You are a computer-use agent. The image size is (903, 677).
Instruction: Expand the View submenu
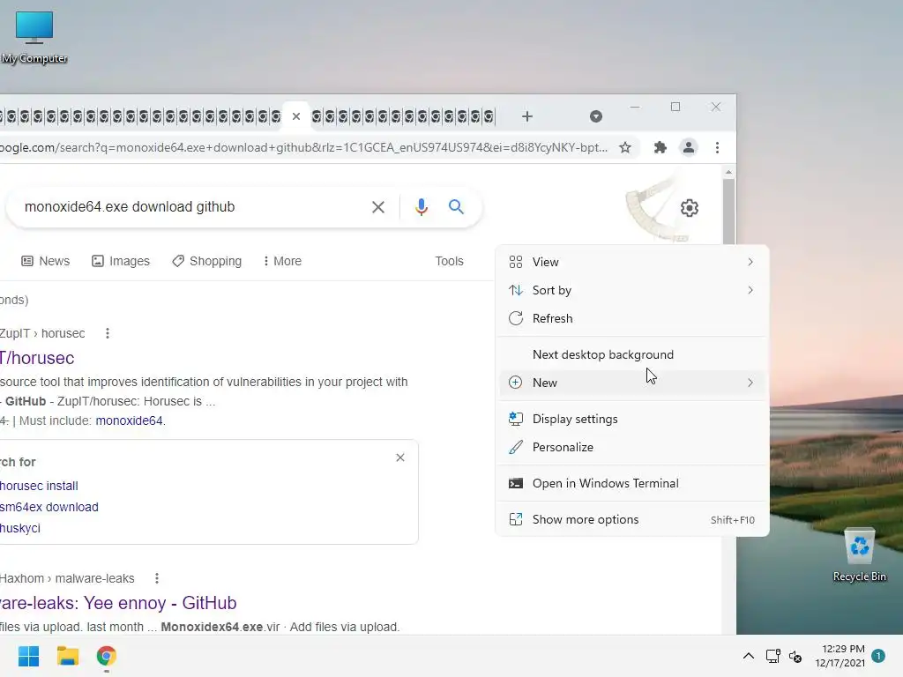[631, 262]
